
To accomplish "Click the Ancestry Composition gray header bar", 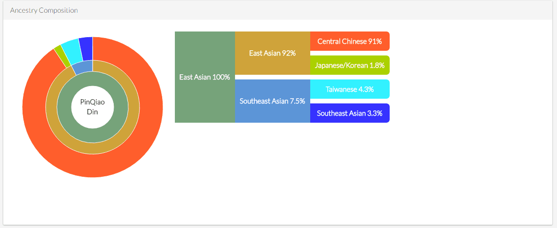I will 277,10.
